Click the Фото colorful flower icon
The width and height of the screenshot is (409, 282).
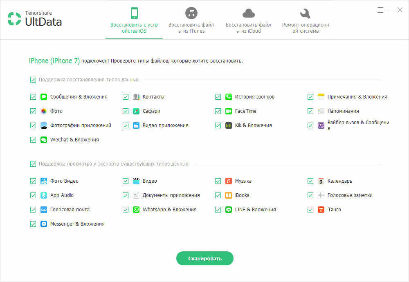44,111
